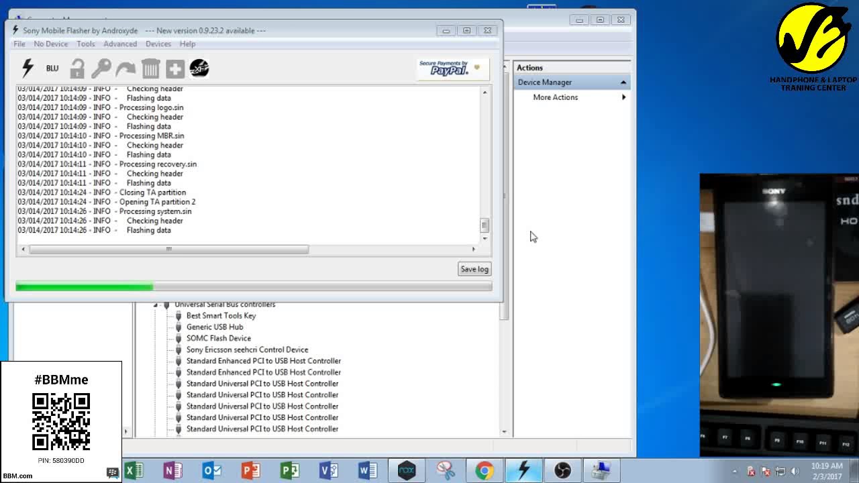859x483 pixels.
Task: Click log horizontal scrollbar left arrow
Action: point(23,249)
